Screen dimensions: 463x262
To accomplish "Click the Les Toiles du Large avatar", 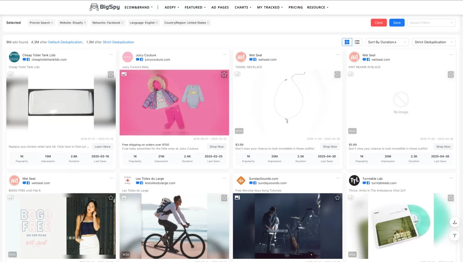I will click(x=128, y=180).
